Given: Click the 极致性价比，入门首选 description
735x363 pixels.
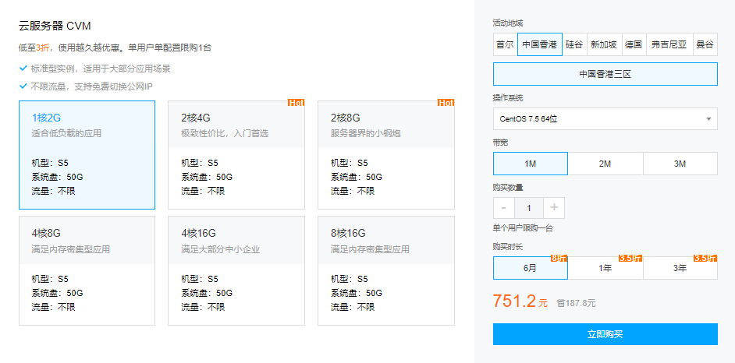Looking at the screenshot, I should pyautogui.click(x=225, y=133).
